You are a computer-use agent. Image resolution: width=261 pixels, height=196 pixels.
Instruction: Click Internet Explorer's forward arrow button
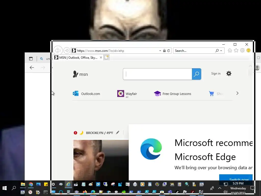67,51
